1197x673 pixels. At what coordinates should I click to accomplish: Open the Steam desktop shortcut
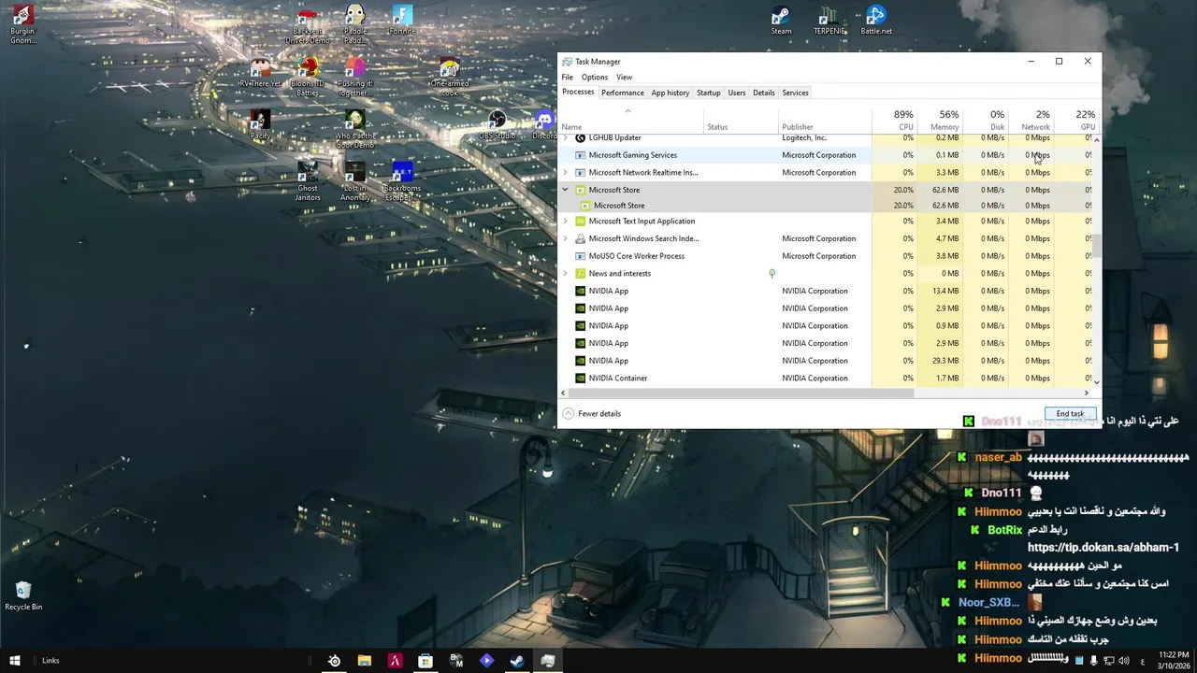click(781, 21)
